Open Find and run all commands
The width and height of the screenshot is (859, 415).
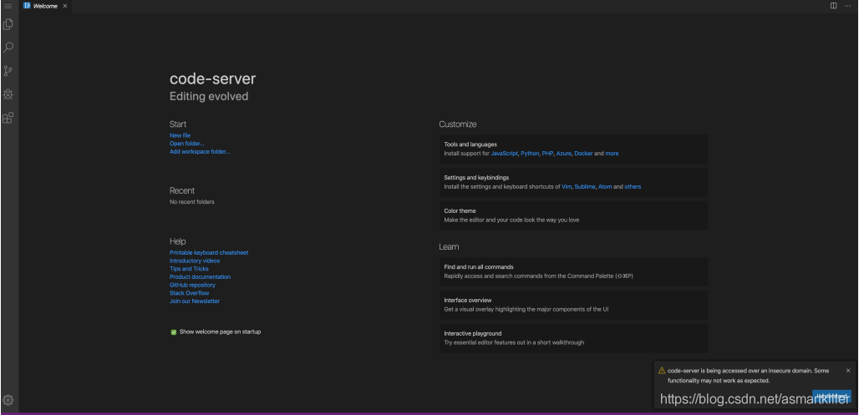(573, 271)
